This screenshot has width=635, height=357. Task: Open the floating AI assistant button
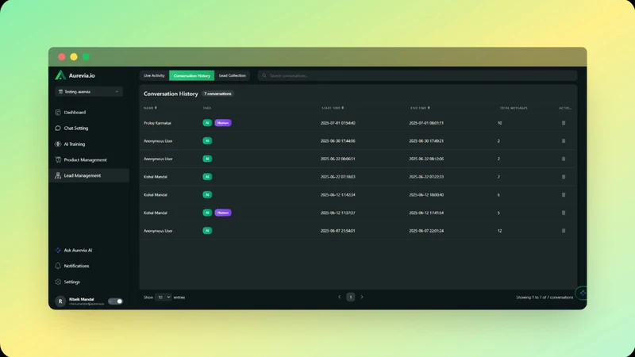click(x=582, y=293)
